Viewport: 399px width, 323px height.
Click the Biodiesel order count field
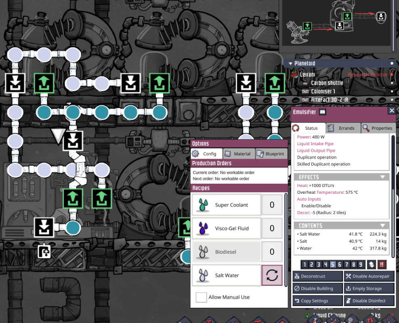point(272,252)
